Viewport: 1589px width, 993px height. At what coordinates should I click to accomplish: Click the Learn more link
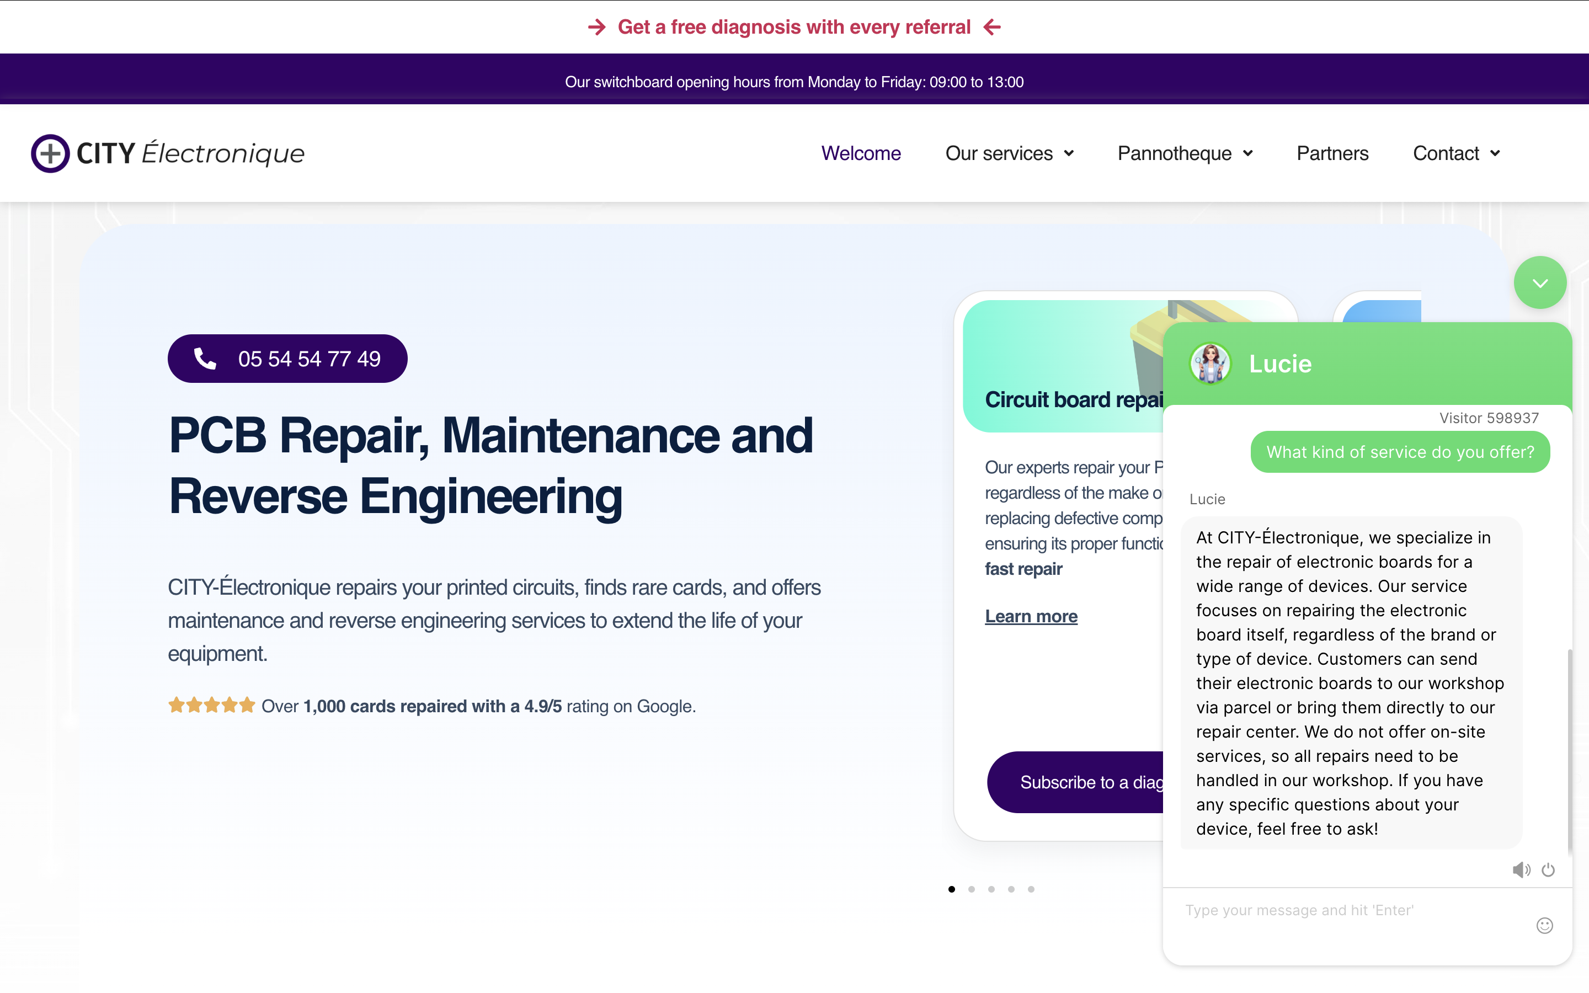click(x=1031, y=616)
